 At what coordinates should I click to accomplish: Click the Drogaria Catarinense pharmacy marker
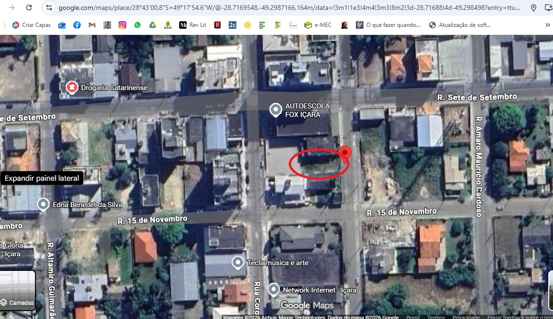tap(72, 87)
